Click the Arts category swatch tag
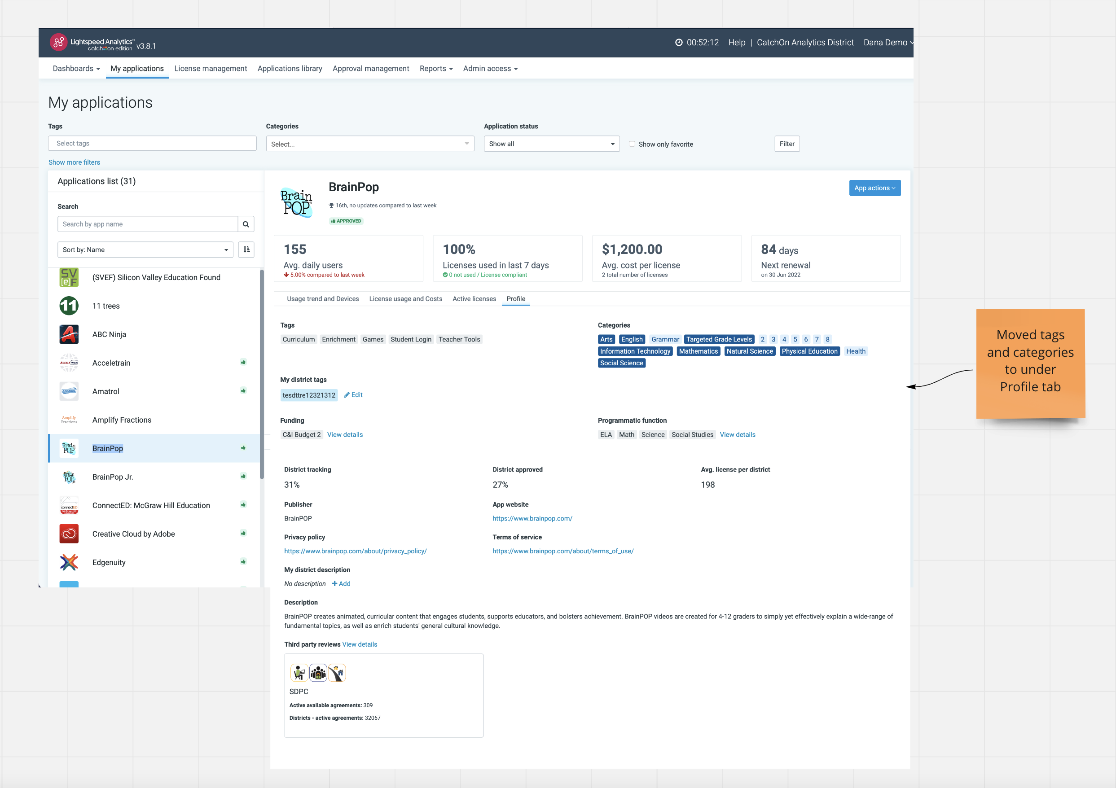This screenshot has height=788, width=1116. pyautogui.click(x=606, y=339)
